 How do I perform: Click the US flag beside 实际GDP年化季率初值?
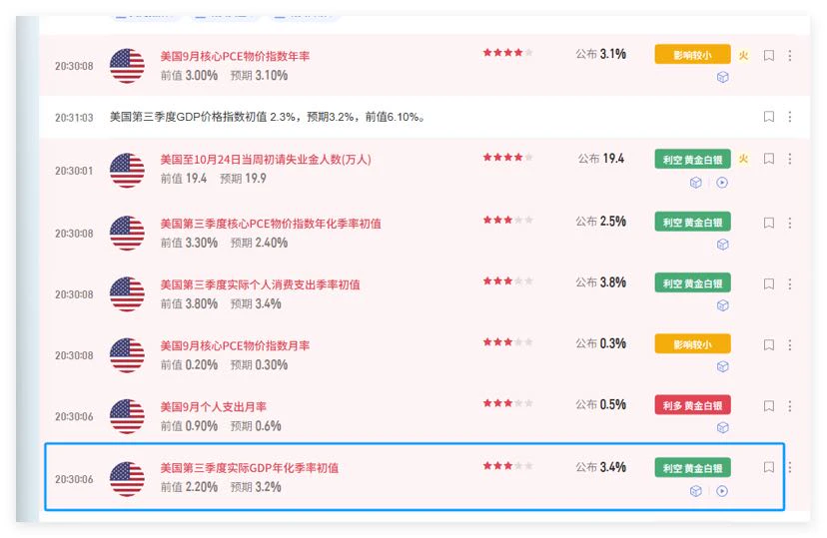point(127,479)
